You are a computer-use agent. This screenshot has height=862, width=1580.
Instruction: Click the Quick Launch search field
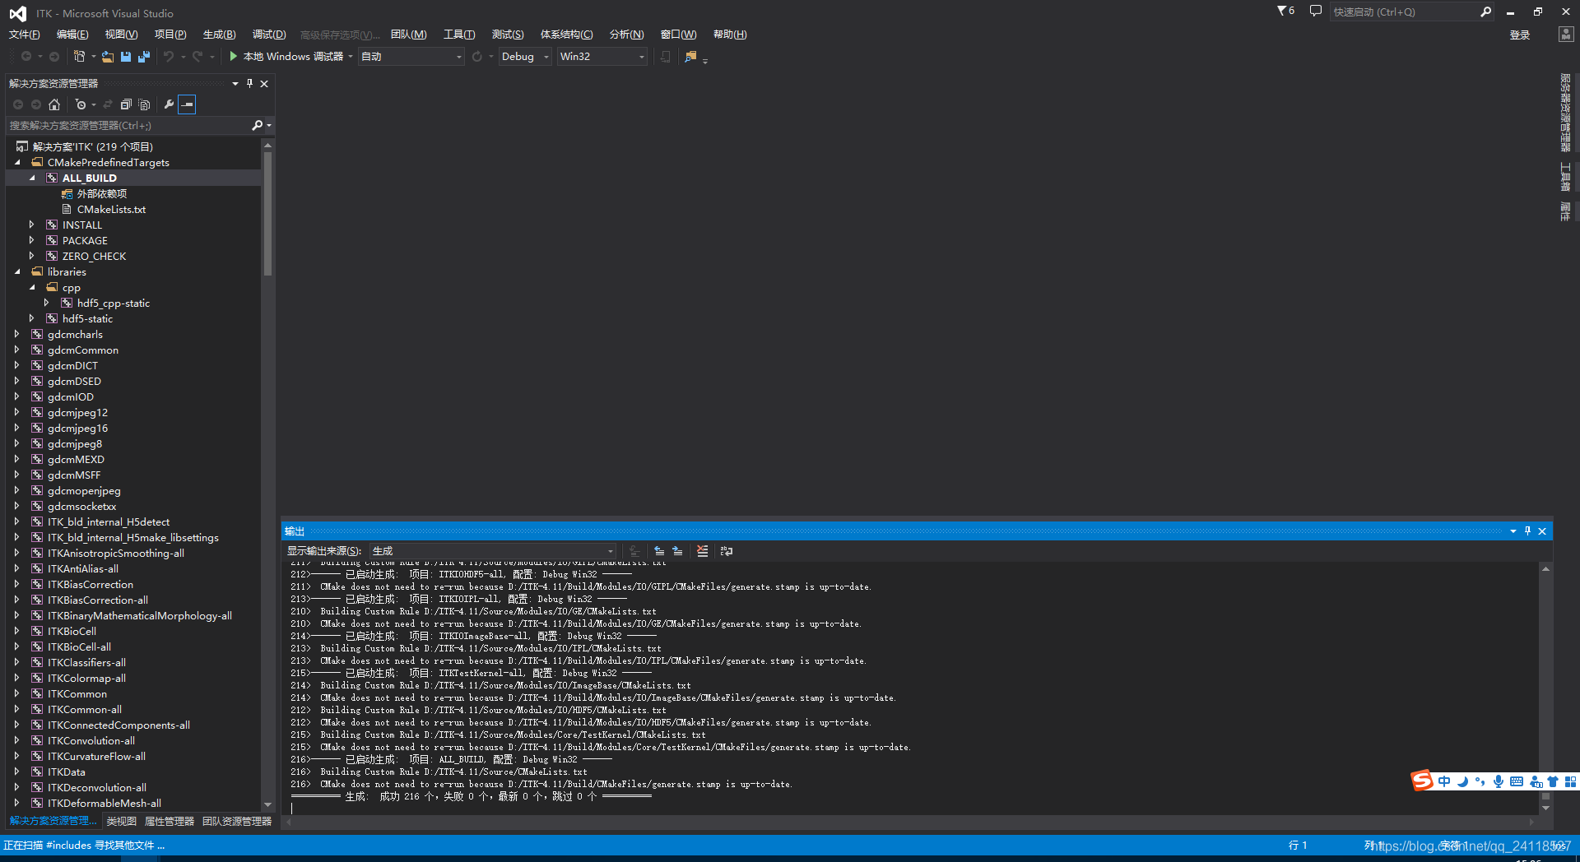pos(1403,12)
